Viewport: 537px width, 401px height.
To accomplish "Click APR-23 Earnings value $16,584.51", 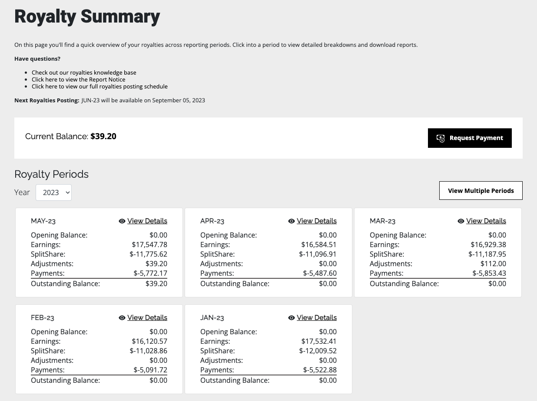I will 319,245.
